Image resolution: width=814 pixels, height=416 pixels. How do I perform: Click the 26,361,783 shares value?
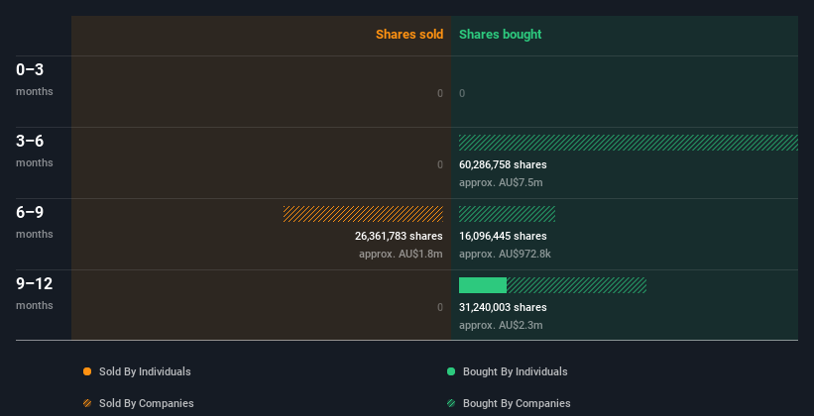399,236
